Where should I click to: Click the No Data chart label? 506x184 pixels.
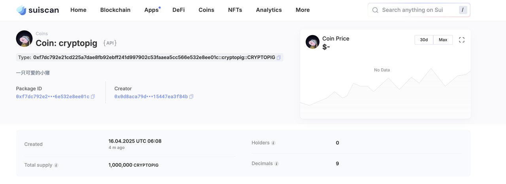point(382,70)
